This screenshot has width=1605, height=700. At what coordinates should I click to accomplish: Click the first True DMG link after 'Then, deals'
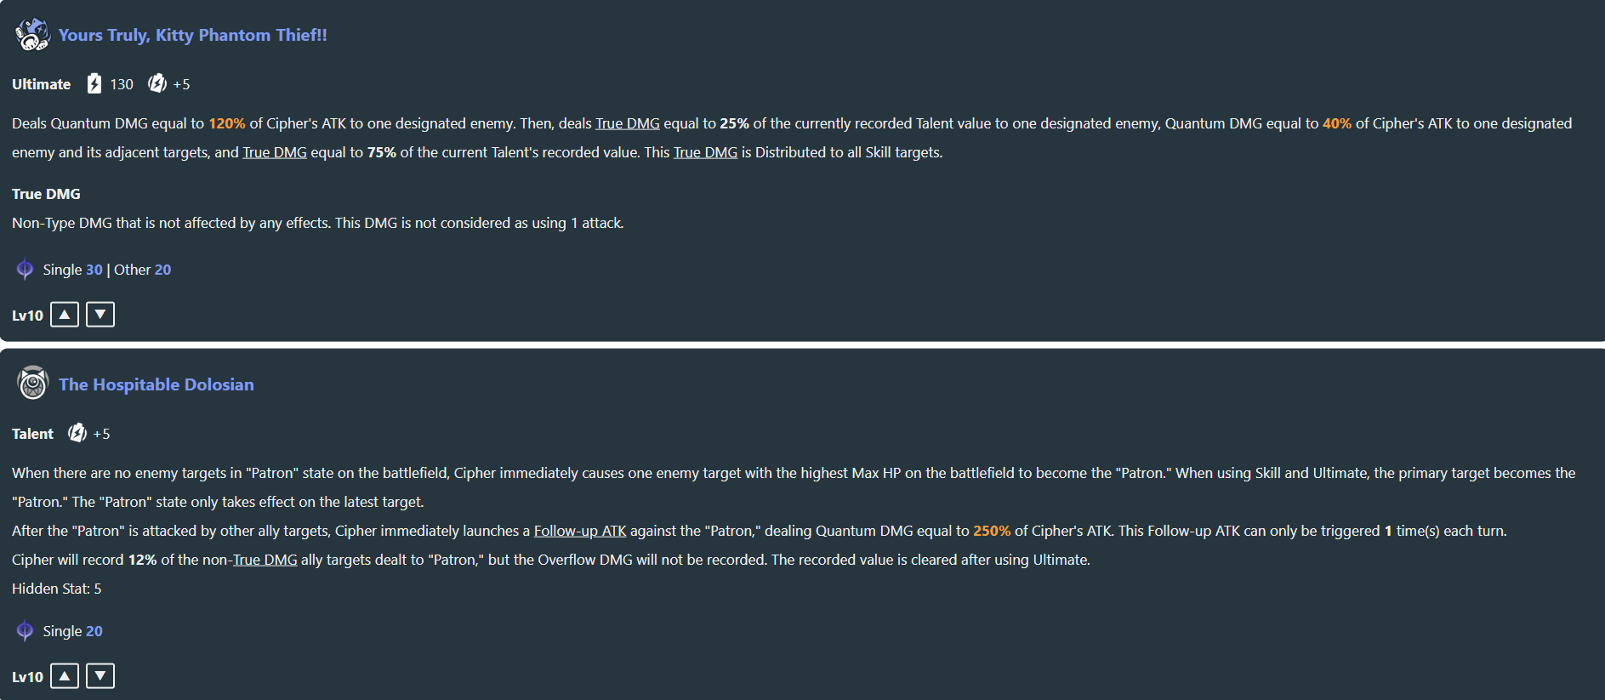(628, 123)
